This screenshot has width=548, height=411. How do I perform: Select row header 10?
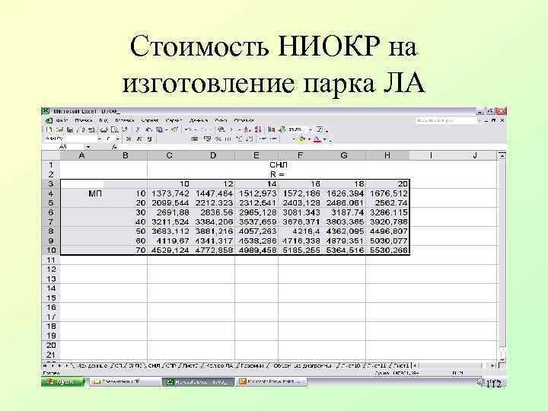[51, 250]
